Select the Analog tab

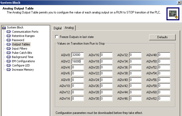(69, 28)
